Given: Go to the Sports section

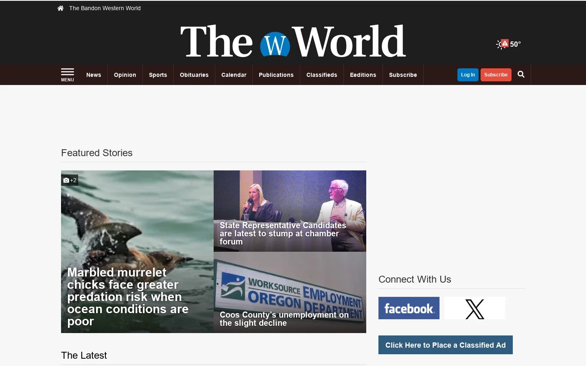Looking at the screenshot, I should 158,75.
